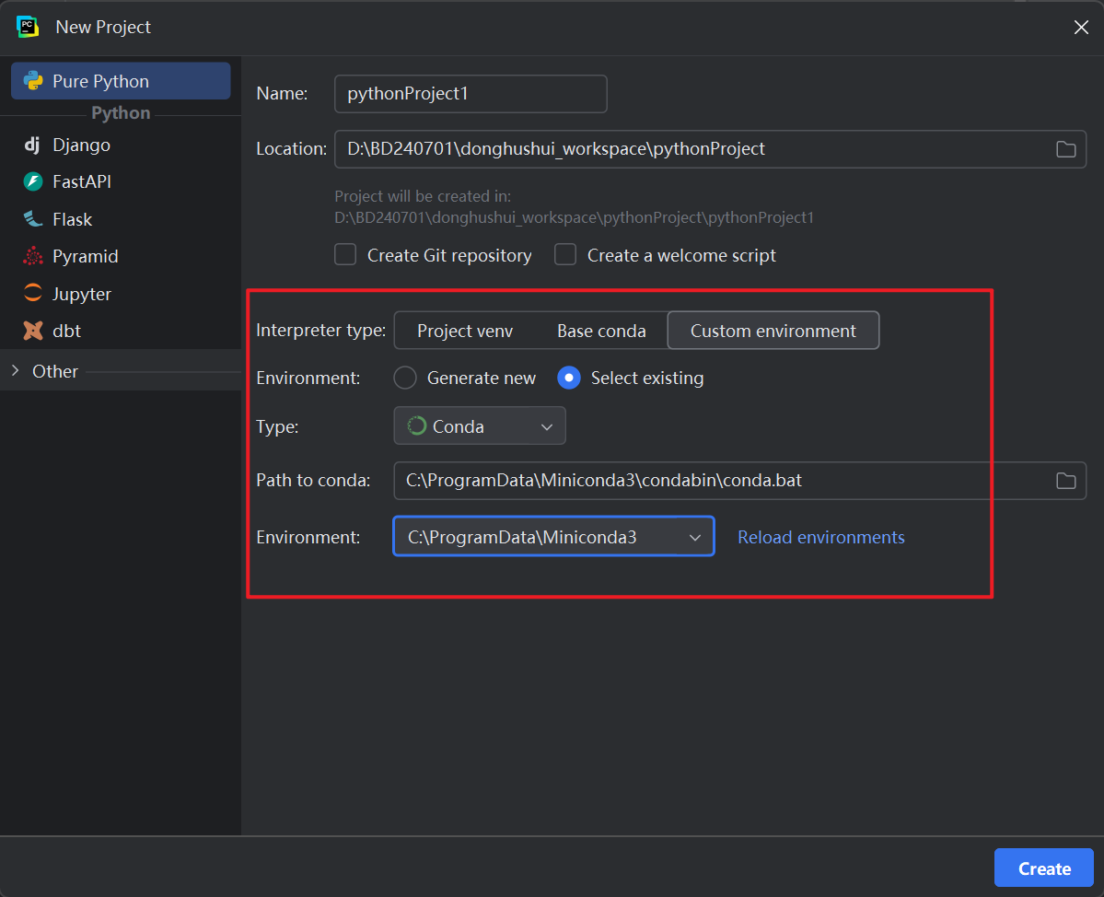
Task: Enable Create Git repository
Action: pos(345,255)
